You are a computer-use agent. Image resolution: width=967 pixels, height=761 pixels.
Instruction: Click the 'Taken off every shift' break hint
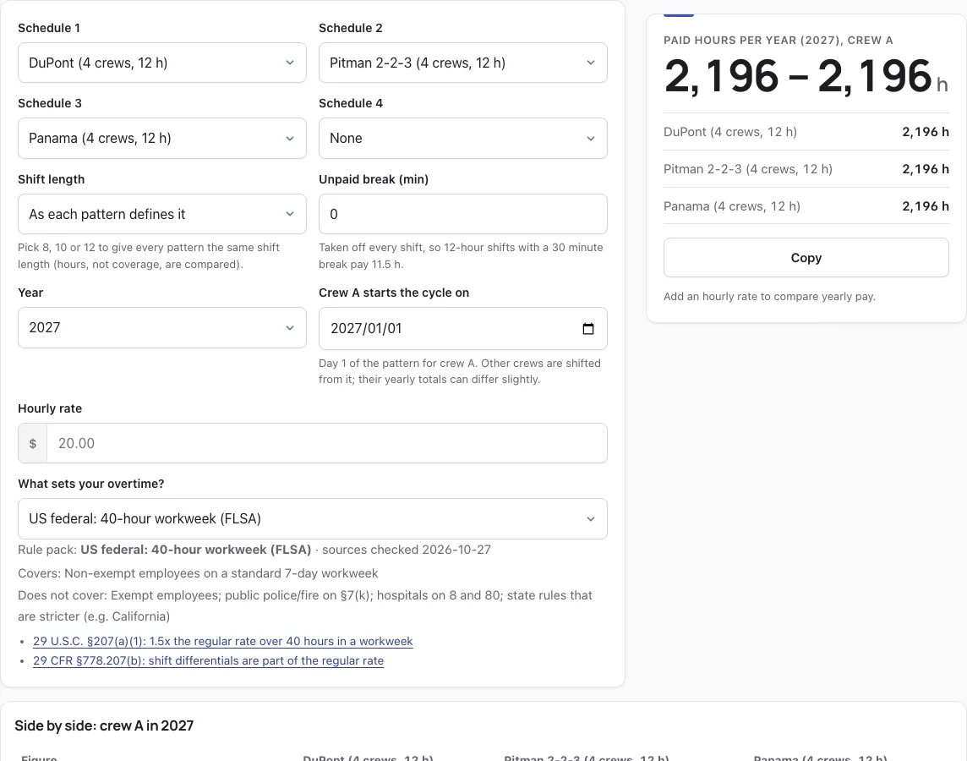click(x=462, y=256)
